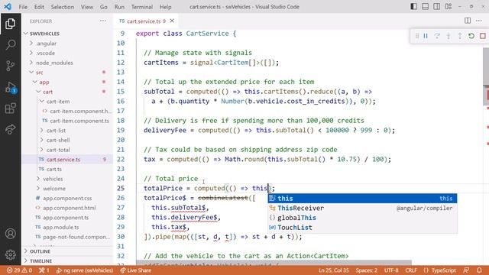Select 'globalThis' autocomplete suggestion
Image resolution: width=489 pixels, height=275 pixels.
click(x=362, y=218)
